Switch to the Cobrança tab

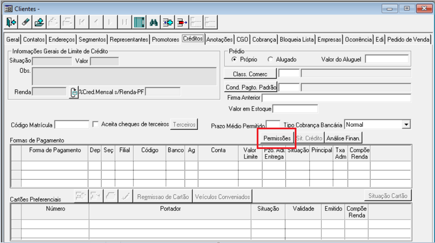[x=264, y=40]
